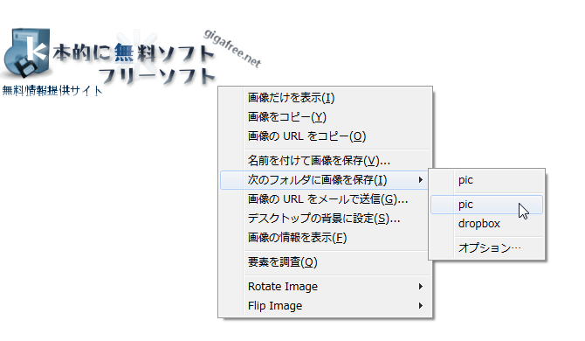
Task: Save image to dropbox folder
Action: click(x=486, y=224)
